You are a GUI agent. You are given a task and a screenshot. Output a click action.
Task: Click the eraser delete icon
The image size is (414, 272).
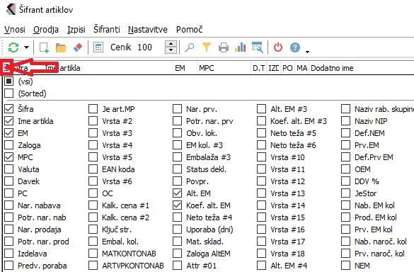point(78,47)
